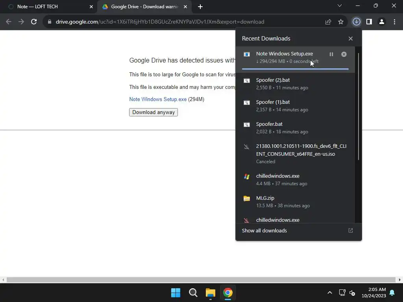This screenshot has width=403, height=302.
Task: Open MLG.zip from downloads list
Action: (x=295, y=202)
